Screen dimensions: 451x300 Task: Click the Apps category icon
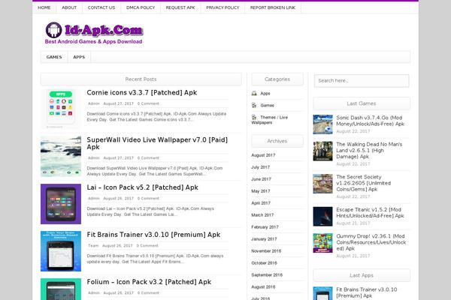pyautogui.click(x=254, y=93)
